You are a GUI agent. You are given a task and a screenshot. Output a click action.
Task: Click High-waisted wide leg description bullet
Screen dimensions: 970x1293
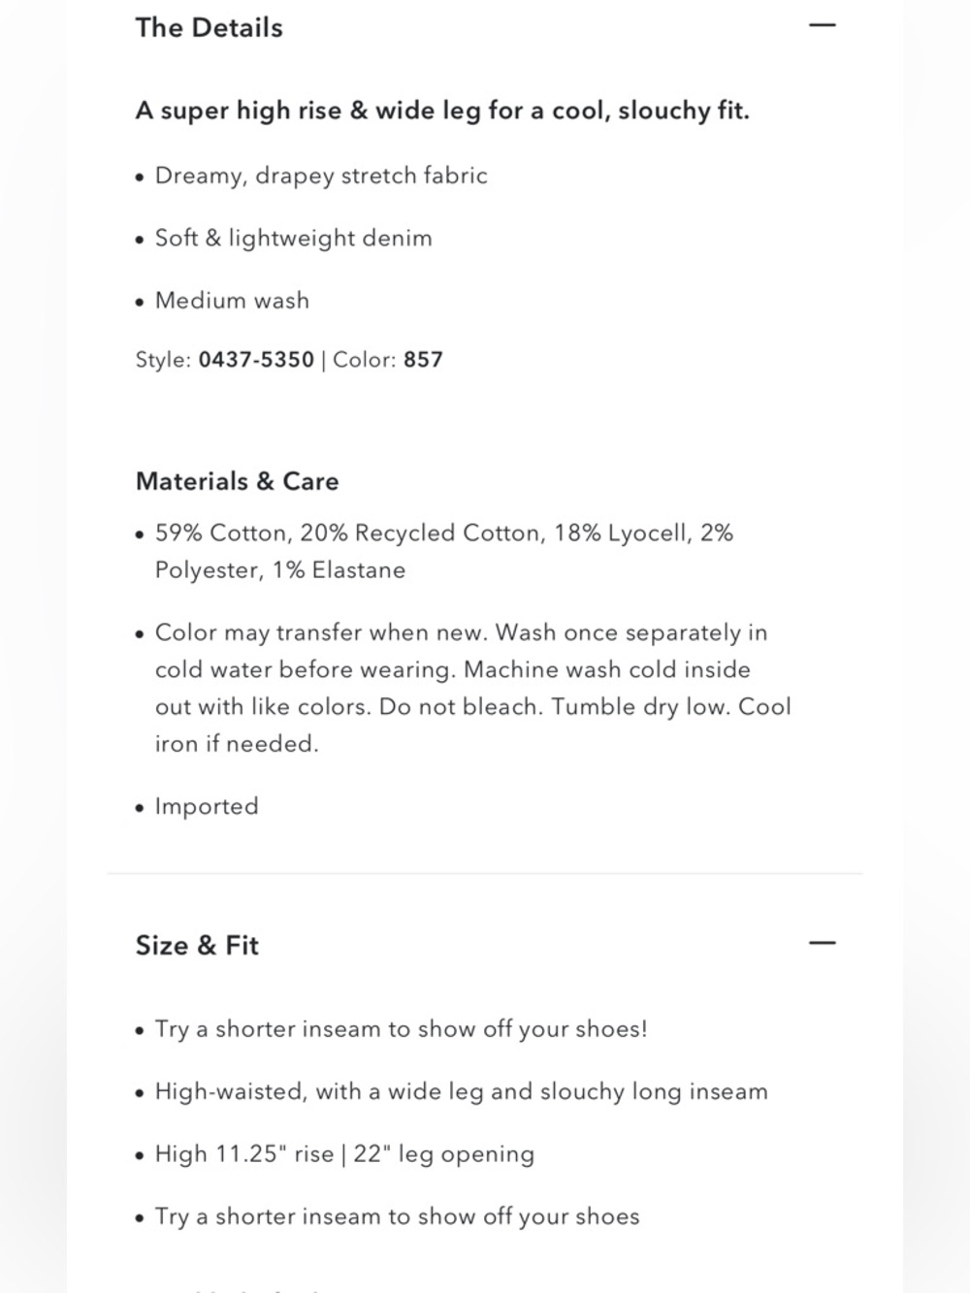click(462, 1092)
